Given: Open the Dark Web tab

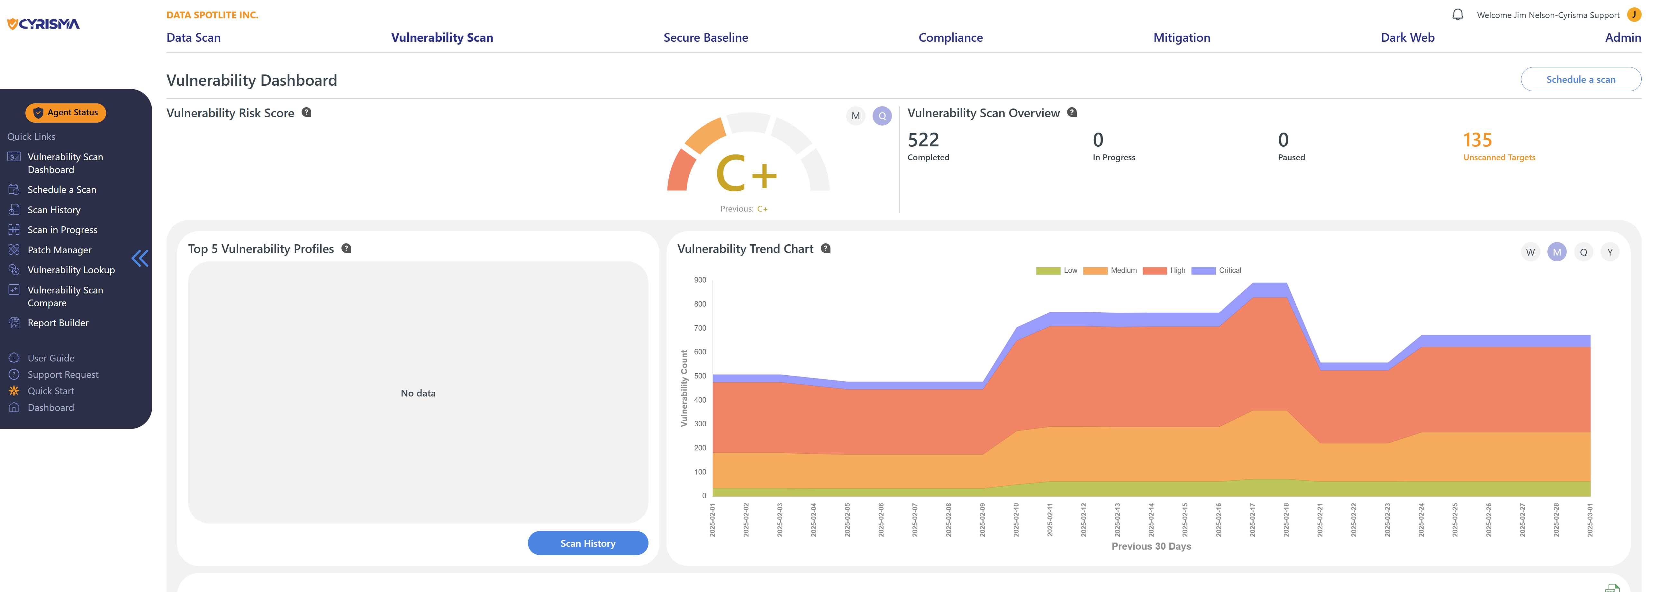Looking at the screenshot, I should click(x=1407, y=37).
